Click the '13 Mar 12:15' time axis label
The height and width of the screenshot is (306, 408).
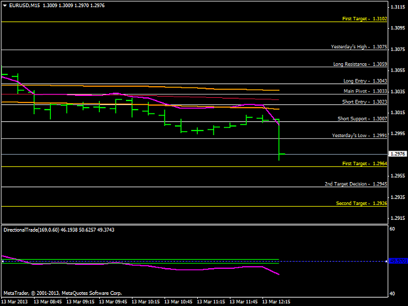(x=276, y=302)
